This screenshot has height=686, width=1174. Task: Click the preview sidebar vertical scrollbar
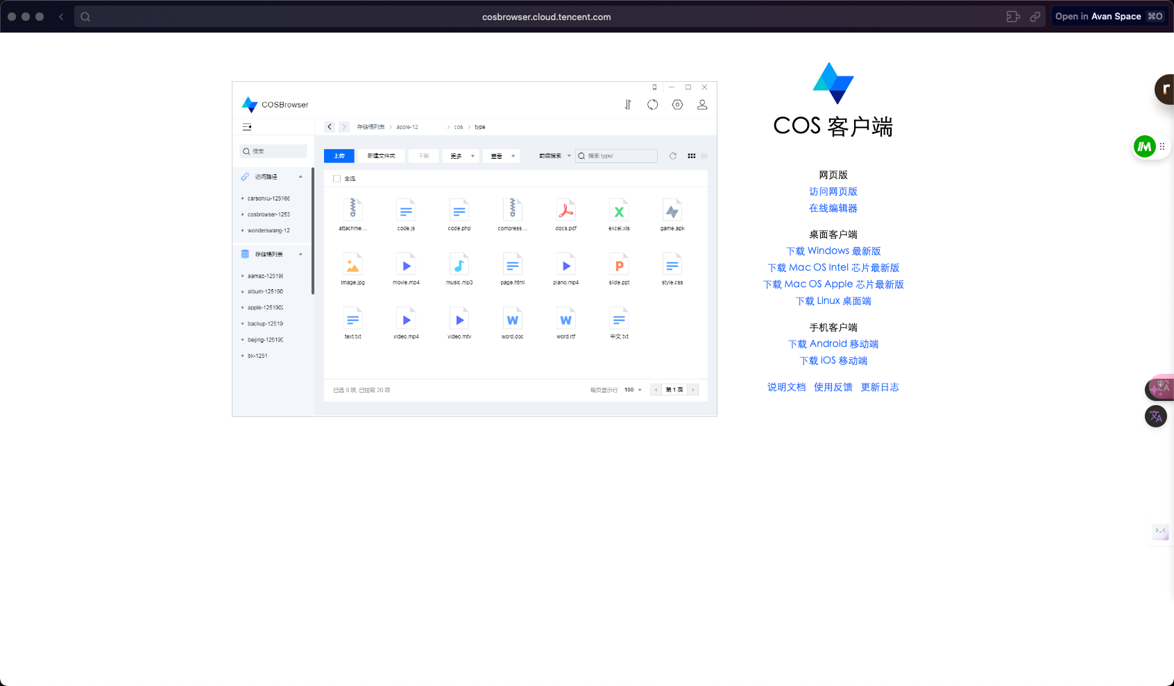click(x=313, y=231)
